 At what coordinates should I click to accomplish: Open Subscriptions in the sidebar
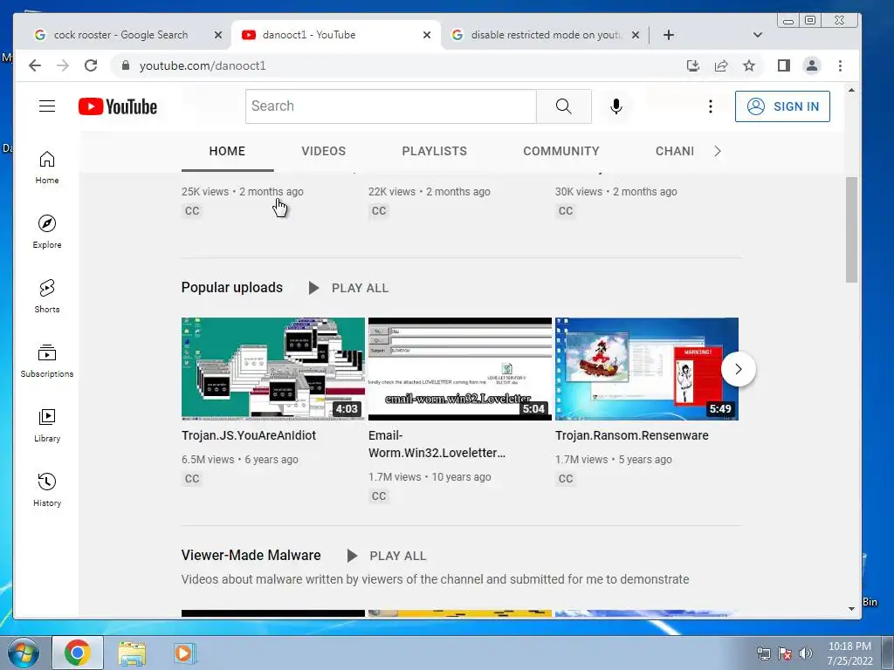(x=47, y=360)
